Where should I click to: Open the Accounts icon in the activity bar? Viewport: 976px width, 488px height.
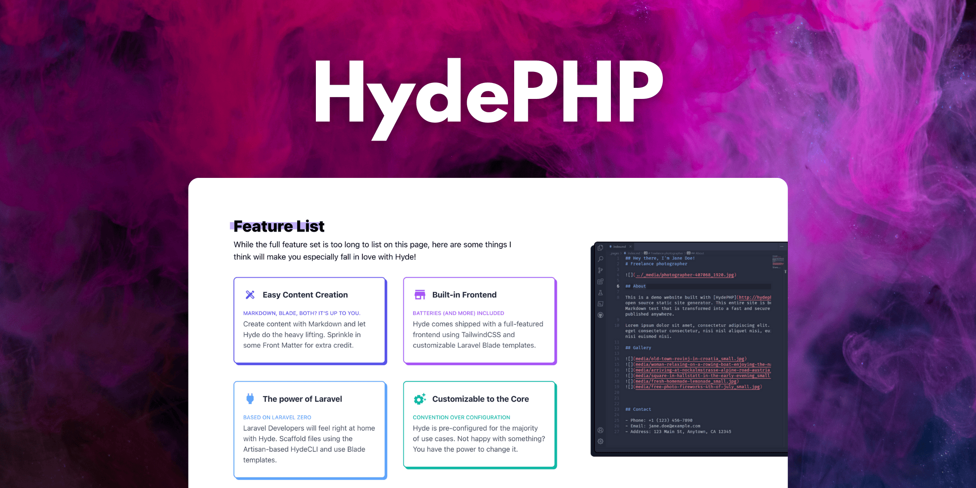click(x=600, y=430)
